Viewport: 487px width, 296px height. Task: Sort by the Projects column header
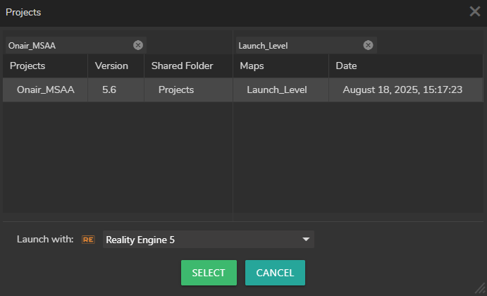pyautogui.click(x=45, y=66)
